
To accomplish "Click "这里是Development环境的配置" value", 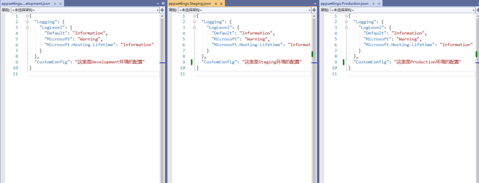I will click(x=110, y=62).
